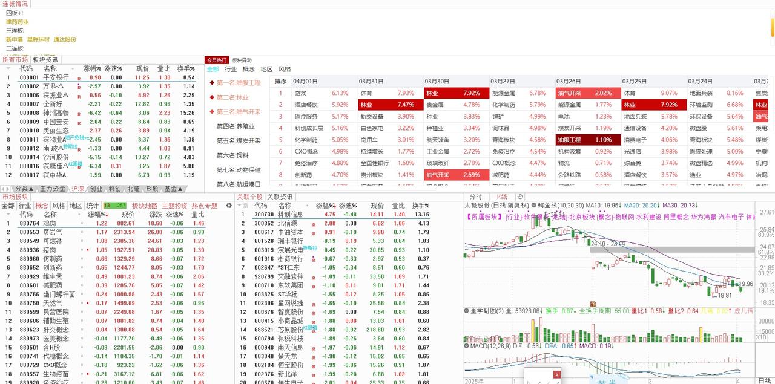Select 第四名:养殖业 in the ranking list

(236, 126)
